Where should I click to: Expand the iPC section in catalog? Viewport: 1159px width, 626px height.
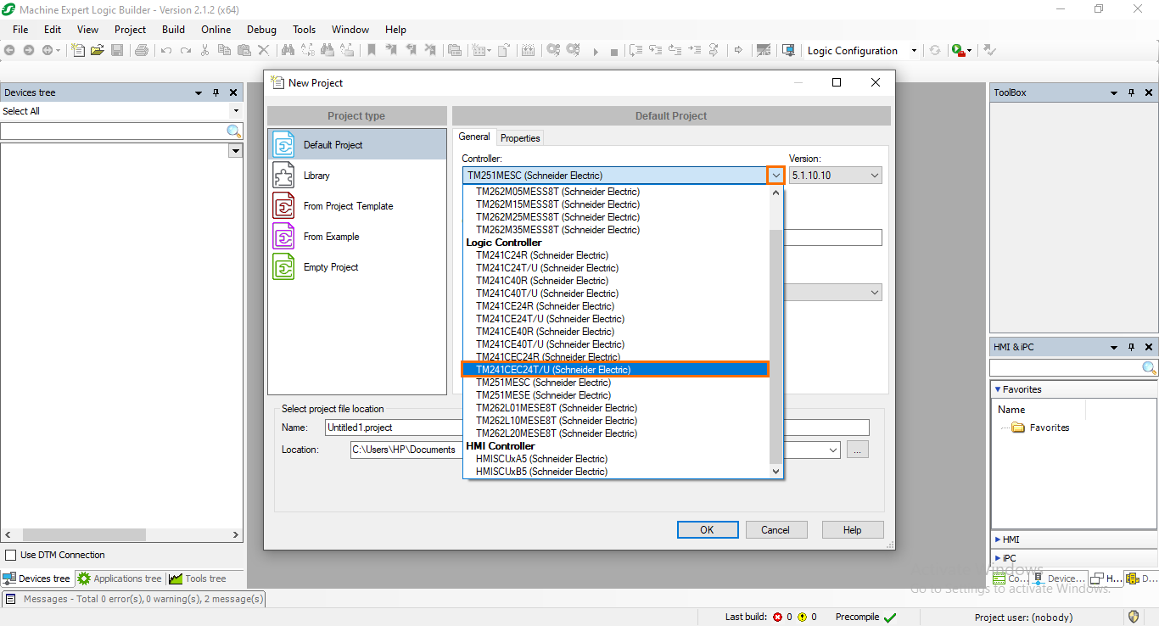(x=997, y=558)
